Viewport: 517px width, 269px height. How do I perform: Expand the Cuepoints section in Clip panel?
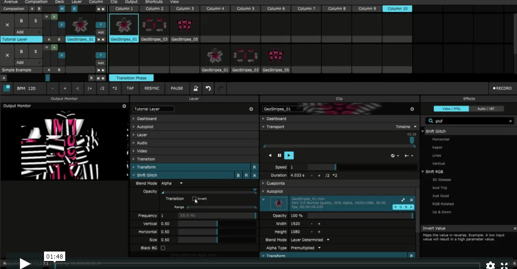(x=276, y=183)
